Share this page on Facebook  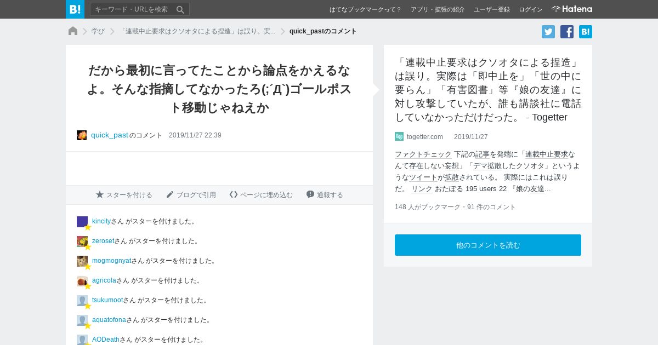pos(567,32)
